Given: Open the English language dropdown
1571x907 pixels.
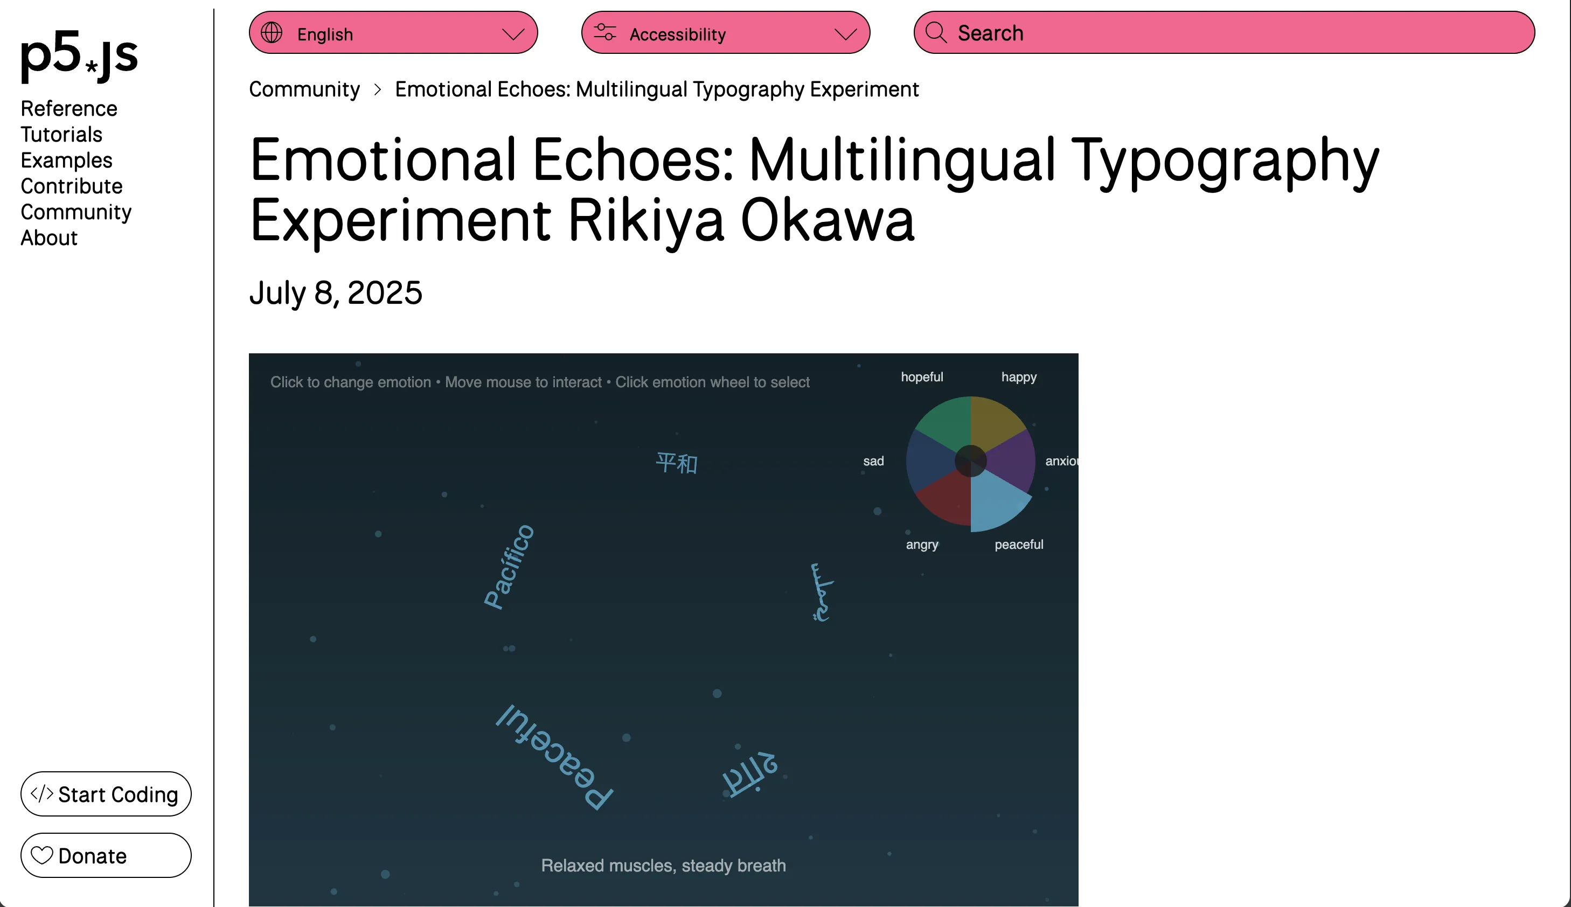Looking at the screenshot, I should click(392, 32).
